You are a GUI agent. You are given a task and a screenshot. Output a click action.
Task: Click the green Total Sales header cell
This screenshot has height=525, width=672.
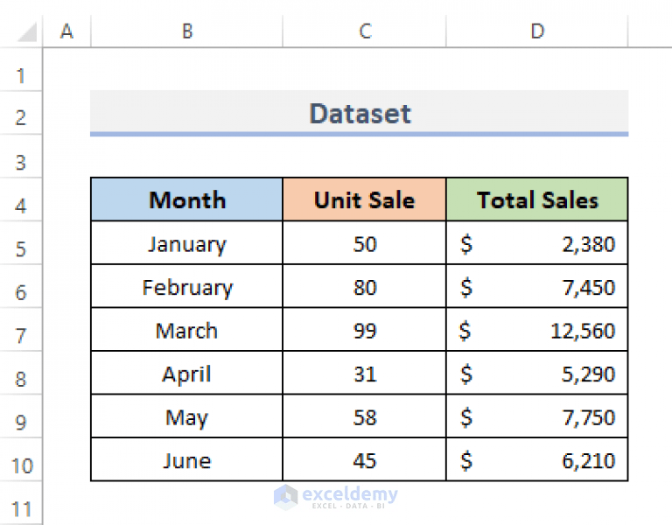pos(536,199)
